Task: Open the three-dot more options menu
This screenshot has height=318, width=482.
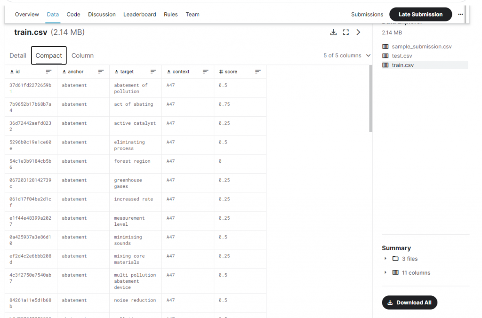Action: click(x=460, y=15)
